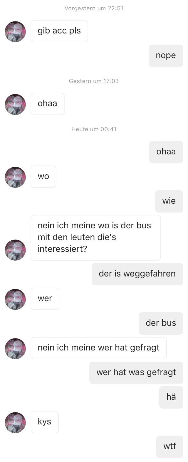Screen dimensions: 188x462
Task: Select the "wie" message bubble
Action: point(169,201)
